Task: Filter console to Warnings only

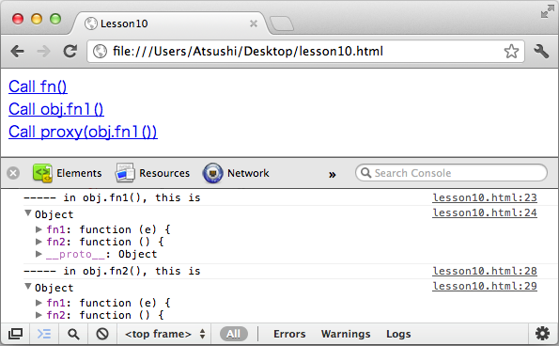Action: pos(346,334)
